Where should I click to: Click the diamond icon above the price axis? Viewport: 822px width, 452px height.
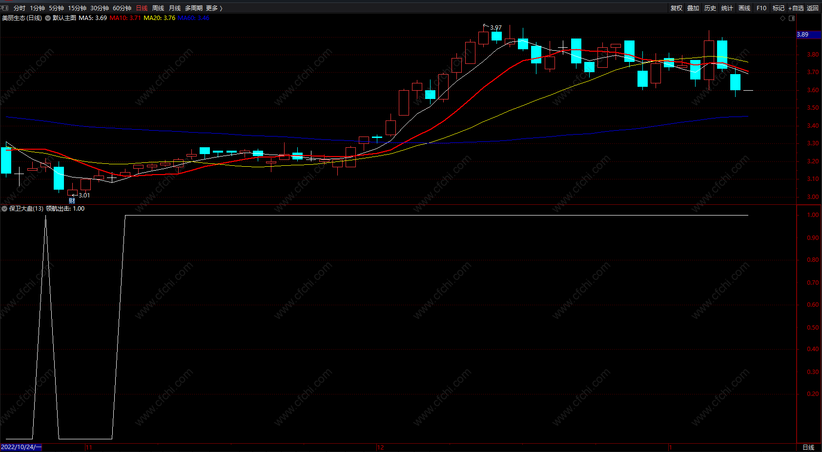pos(783,18)
